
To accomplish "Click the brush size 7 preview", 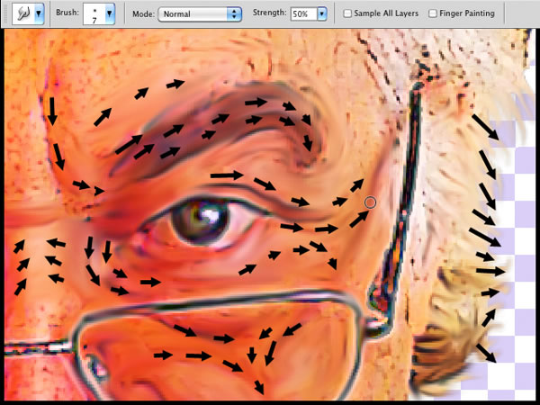I will point(94,13).
